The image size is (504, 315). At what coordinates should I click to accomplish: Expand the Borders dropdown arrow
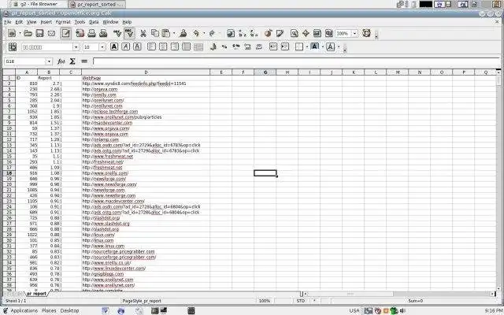(307, 47)
